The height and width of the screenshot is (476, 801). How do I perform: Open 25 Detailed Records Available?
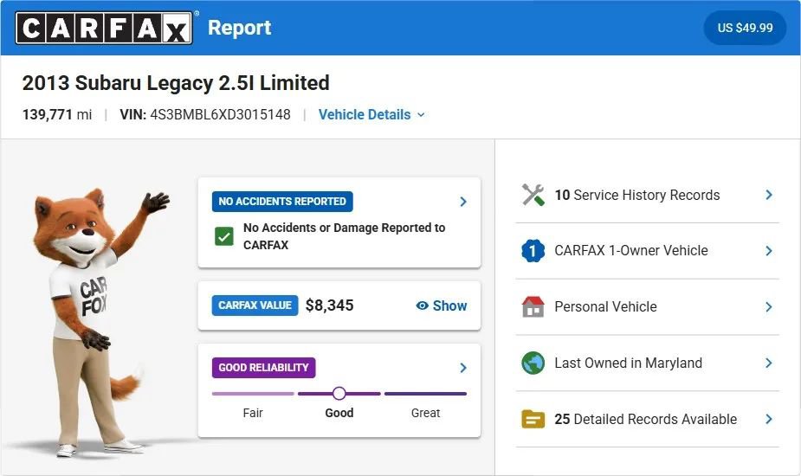pyautogui.click(x=647, y=419)
